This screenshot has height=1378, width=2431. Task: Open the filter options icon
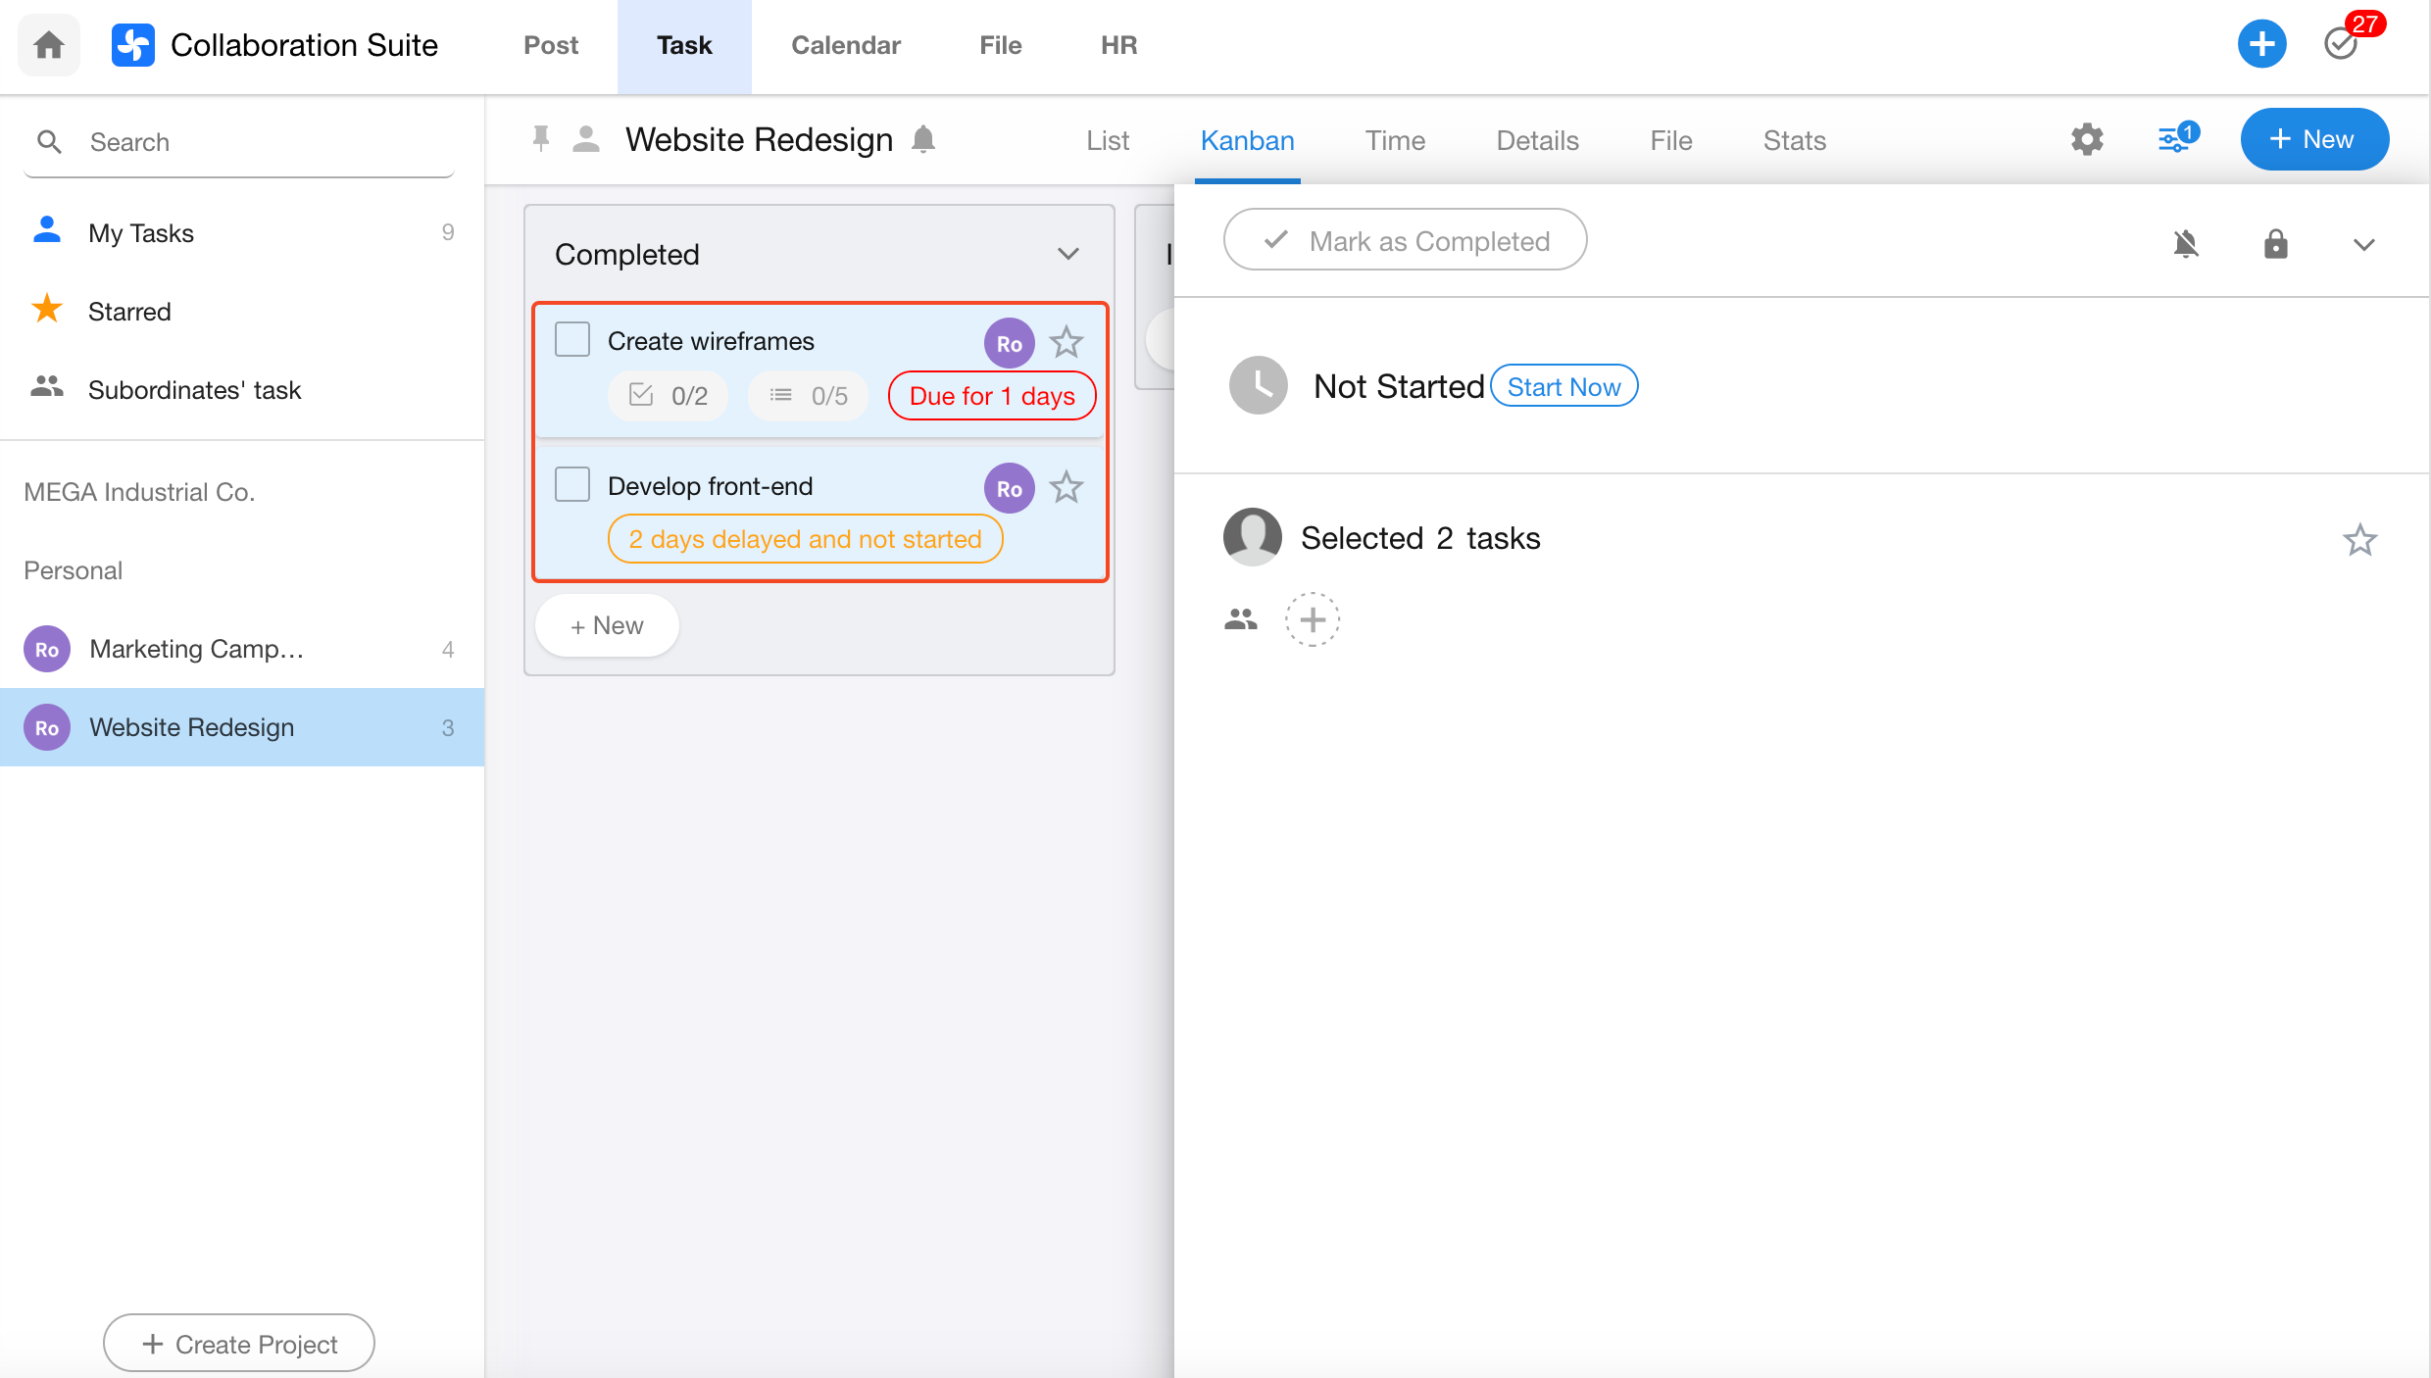[2175, 140]
